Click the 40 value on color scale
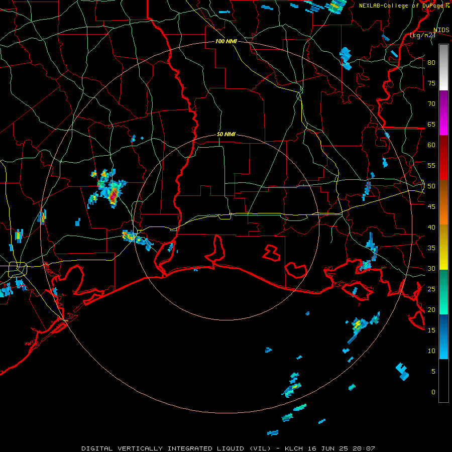This screenshot has width=452, height=452. 431,227
